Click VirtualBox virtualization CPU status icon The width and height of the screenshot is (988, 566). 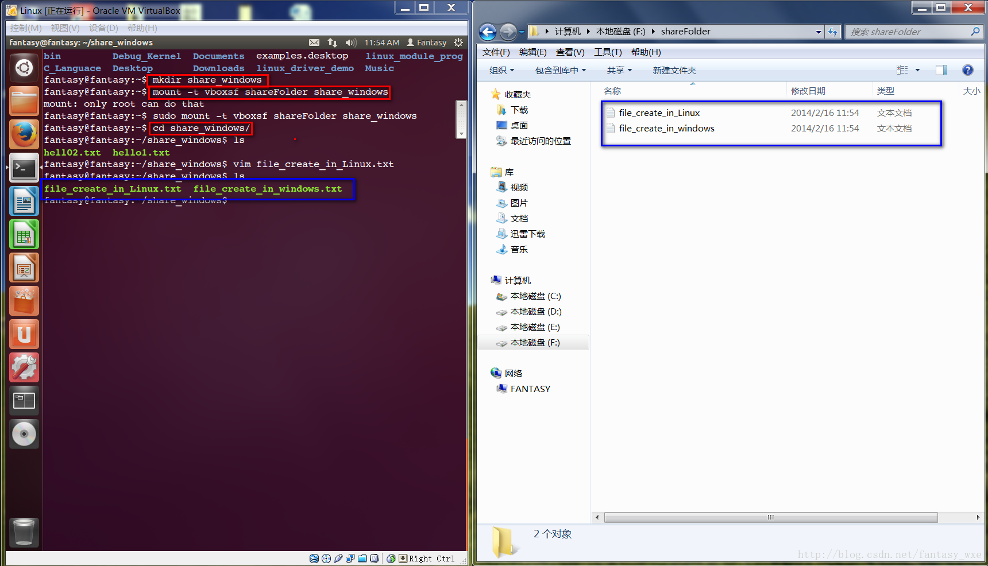[x=375, y=559]
